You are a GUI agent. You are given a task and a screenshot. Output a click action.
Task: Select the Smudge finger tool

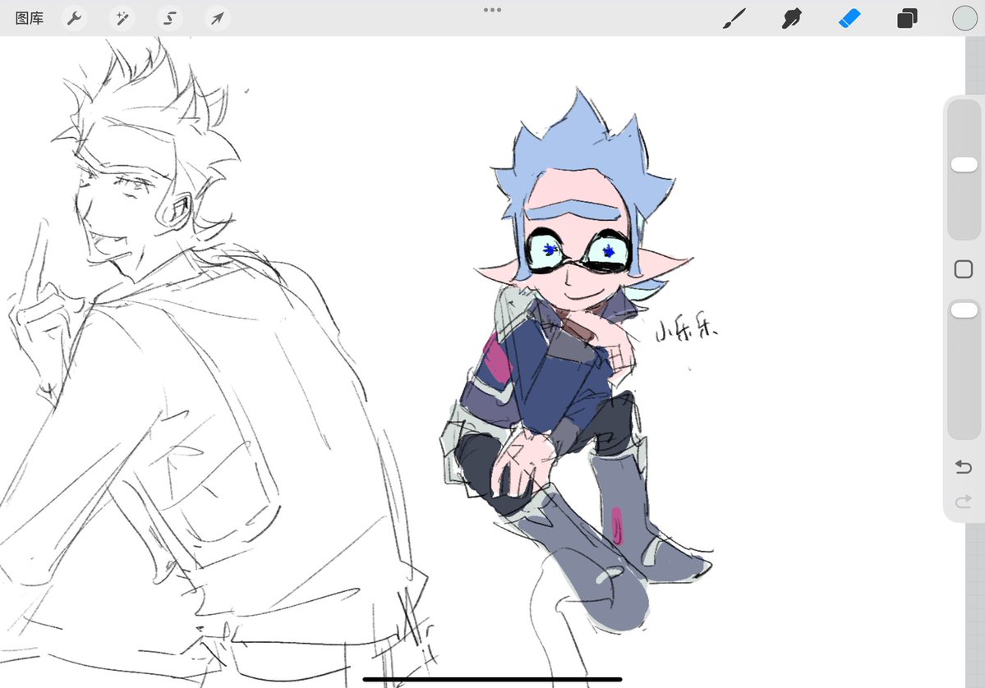point(791,18)
